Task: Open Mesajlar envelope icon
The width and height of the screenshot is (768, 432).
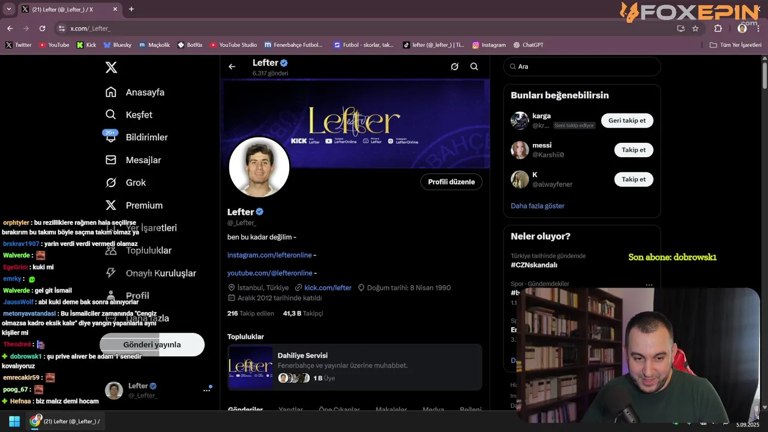Action: coord(111,160)
